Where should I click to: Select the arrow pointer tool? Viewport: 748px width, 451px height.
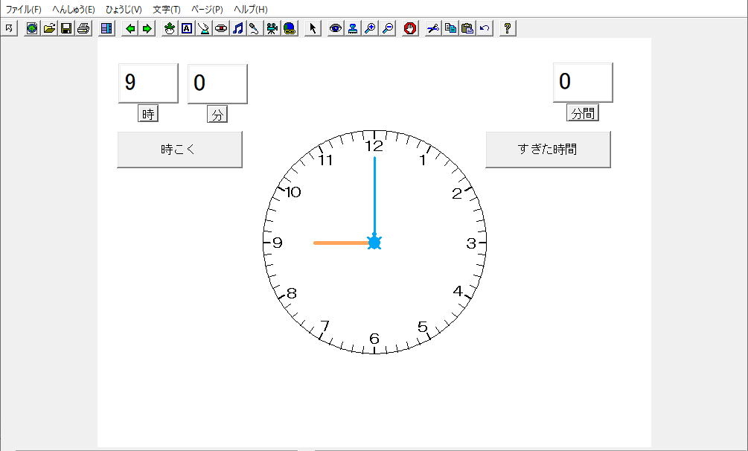pyautogui.click(x=313, y=28)
